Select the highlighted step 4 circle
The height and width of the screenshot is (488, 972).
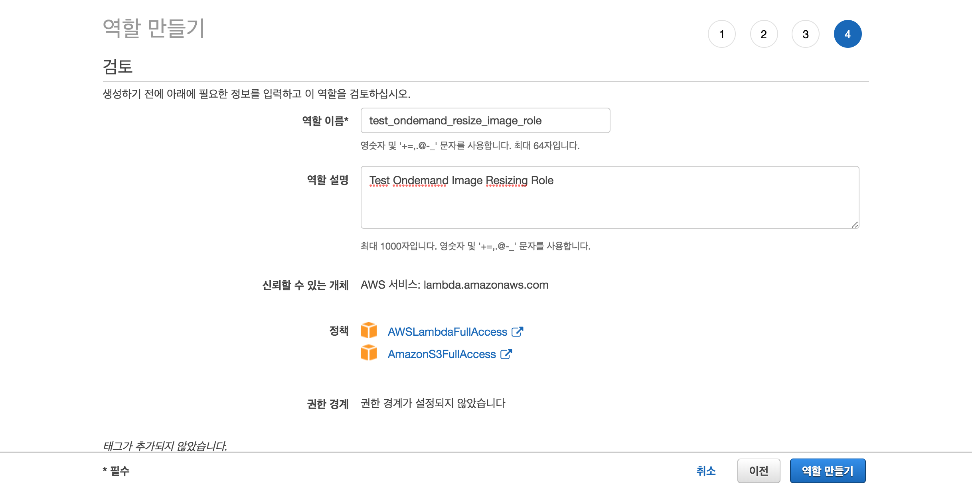pyautogui.click(x=848, y=34)
